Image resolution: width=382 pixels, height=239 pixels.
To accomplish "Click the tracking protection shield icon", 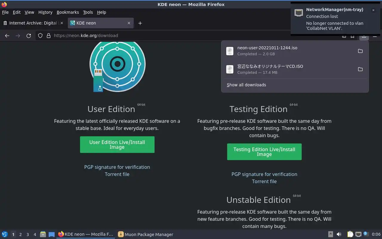I will tap(40, 36).
